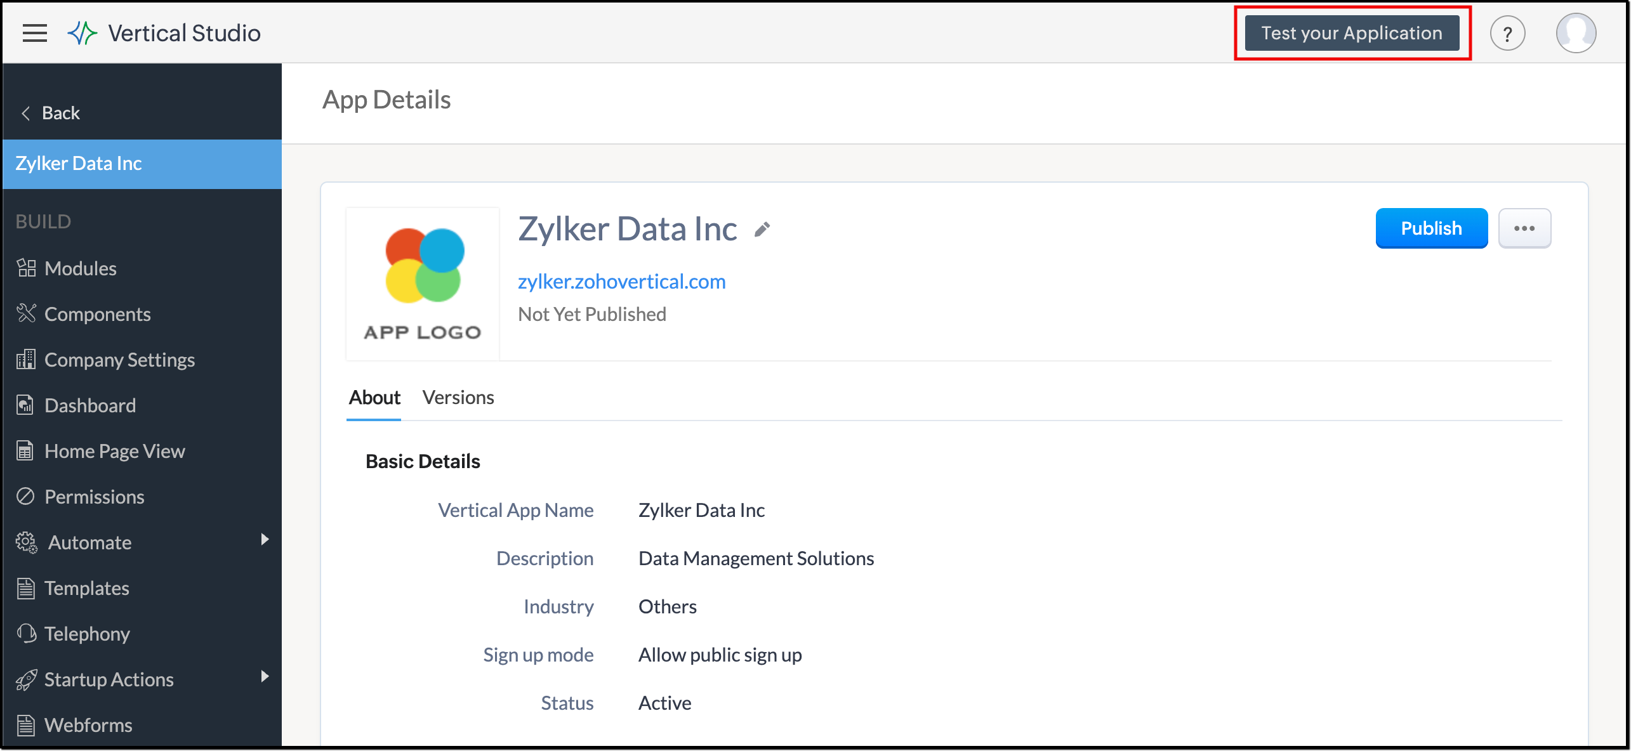Open the three-dot more options menu
Screen dimensions: 1631x751
1524,228
